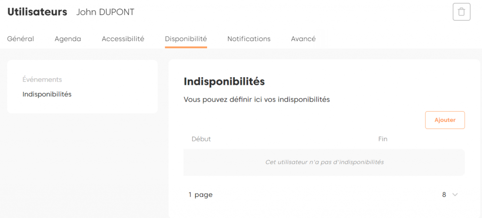The height and width of the screenshot is (218, 482).
Task: Switch to the Avancé tab
Action: point(303,39)
